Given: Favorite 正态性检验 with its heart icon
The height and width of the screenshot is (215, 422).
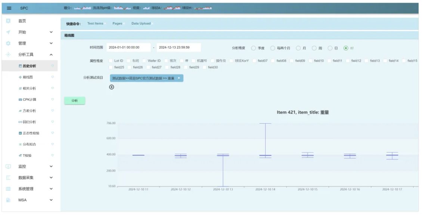Looking at the screenshot, I should click(x=53, y=133).
